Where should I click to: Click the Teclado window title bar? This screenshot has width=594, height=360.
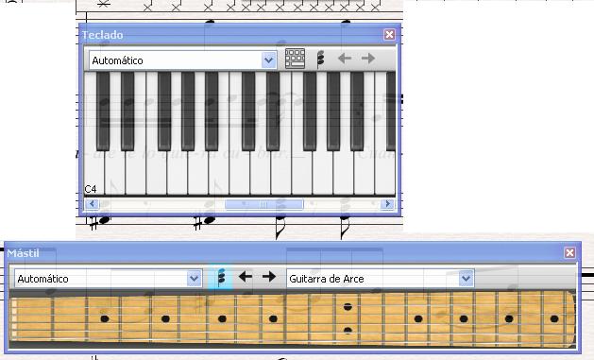pyautogui.click(x=232, y=34)
